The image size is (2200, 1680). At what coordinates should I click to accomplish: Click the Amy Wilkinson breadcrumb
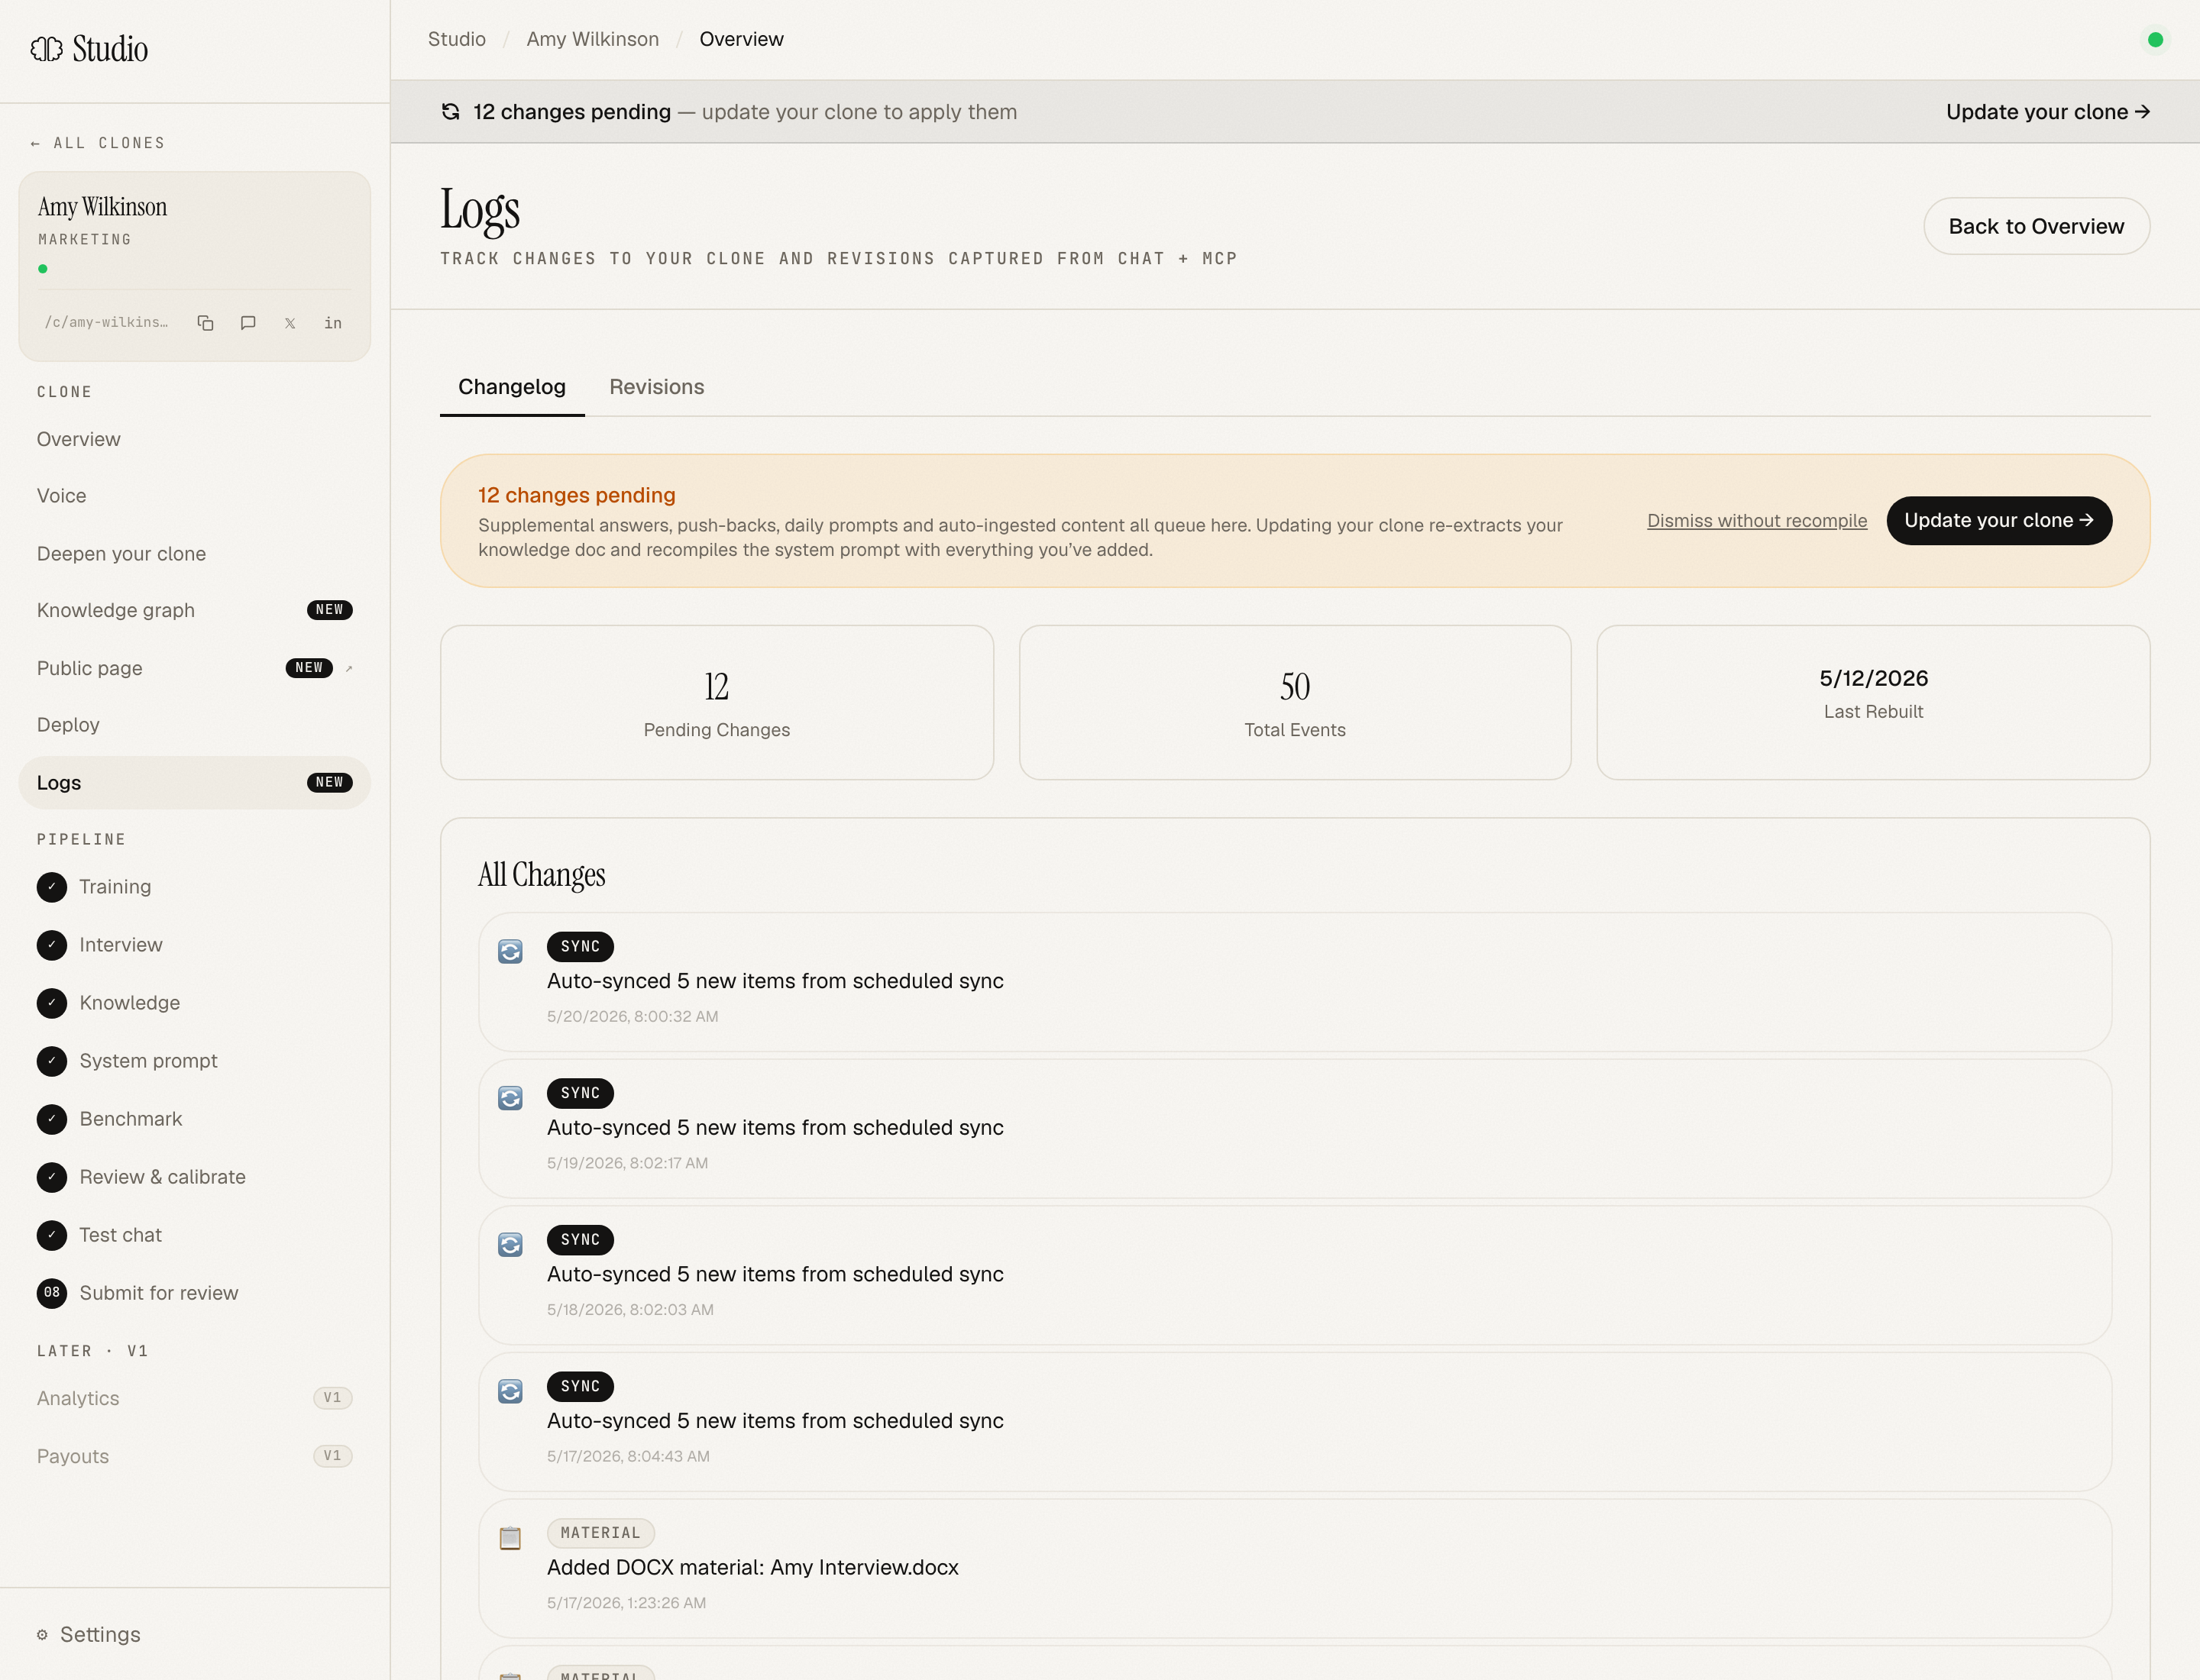coord(592,39)
